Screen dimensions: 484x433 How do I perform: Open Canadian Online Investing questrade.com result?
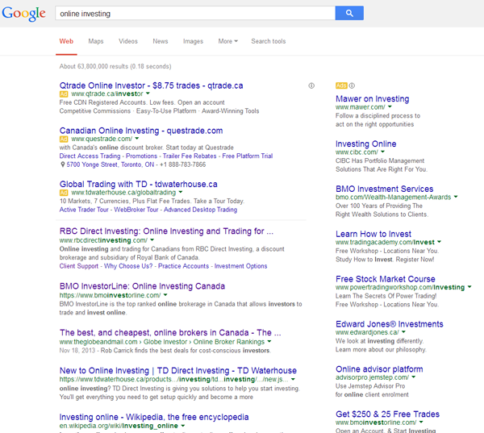pos(141,131)
